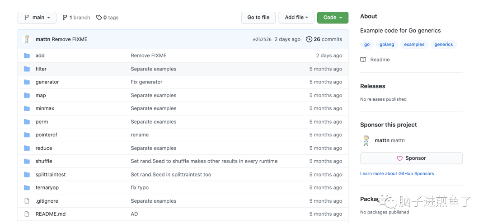Click the folder icon beside shuffle
Image resolution: width=488 pixels, height=223 pixels.
27,161
